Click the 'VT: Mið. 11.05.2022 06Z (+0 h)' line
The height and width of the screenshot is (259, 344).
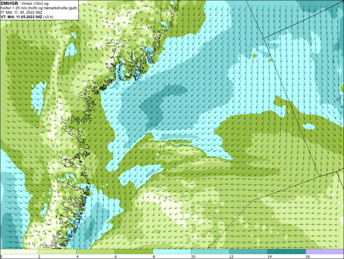[27, 17]
